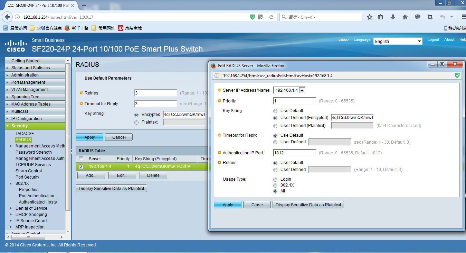Select Timeout for Reply User Defined radio
466x253 pixels.
[x=275, y=142]
